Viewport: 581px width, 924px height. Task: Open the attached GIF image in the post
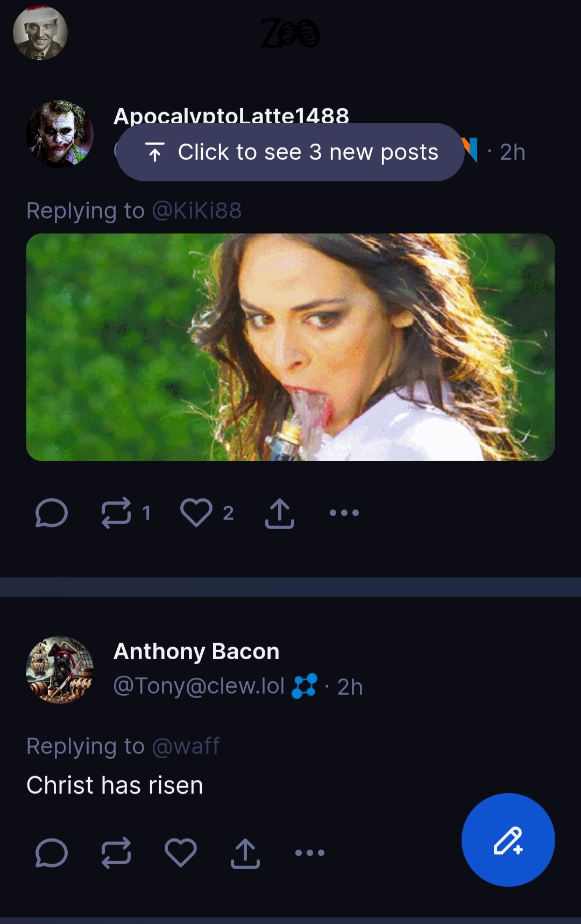290,347
